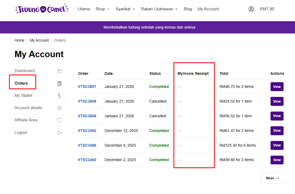Open the RM7.90 cart total
Screen dimensions: 295x194
pyautogui.click(x=267, y=9)
